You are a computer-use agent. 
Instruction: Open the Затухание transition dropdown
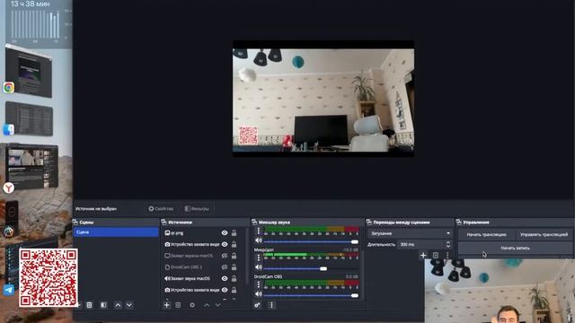[410, 233]
